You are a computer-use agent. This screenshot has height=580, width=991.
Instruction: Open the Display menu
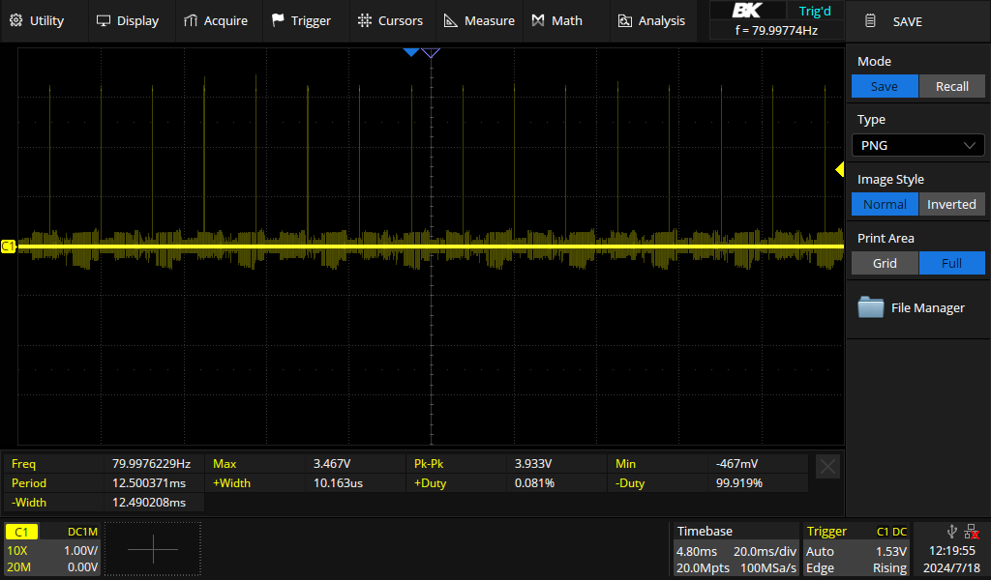pyautogui.click(x=129, y=19)
